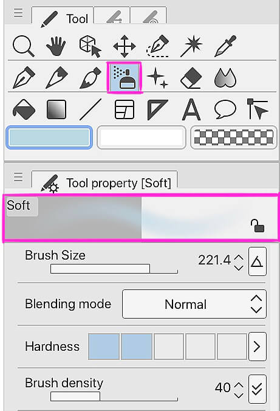
Task: Select the Eraser tool
Action: click(x=191, y=78)
